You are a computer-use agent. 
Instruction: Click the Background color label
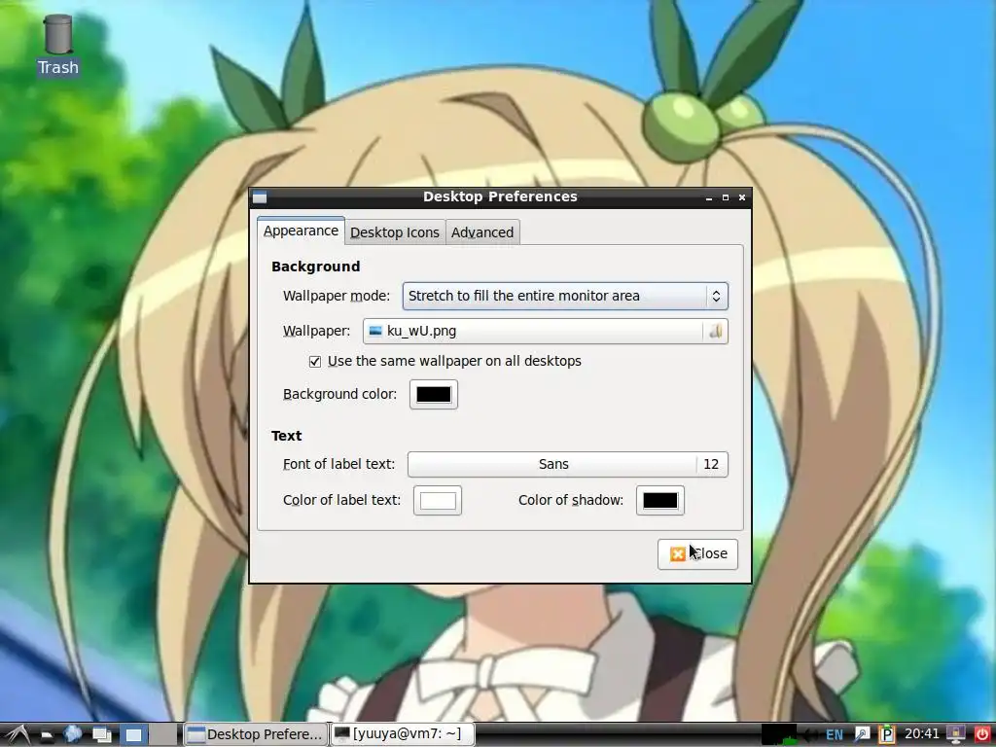tap(339, 395)
